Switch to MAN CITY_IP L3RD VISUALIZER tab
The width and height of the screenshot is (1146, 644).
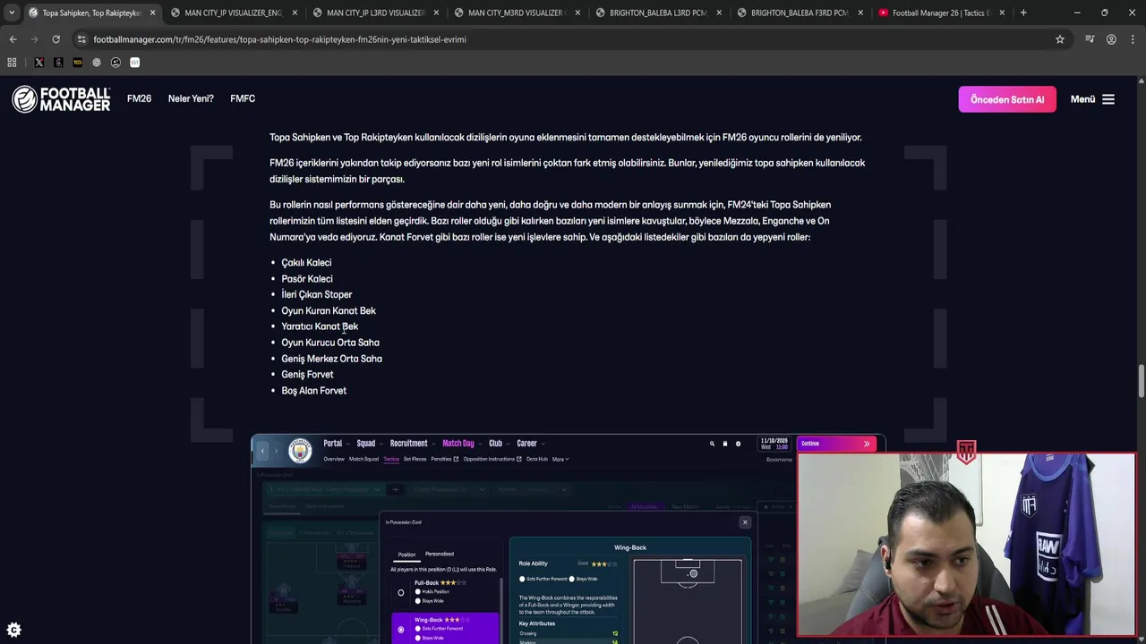tap(375, 13)
